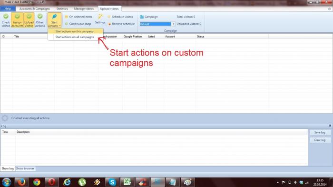The width and height of the screenshot is (333, 187).
Task: Click Schedule videos button
Action: point(120,17)
